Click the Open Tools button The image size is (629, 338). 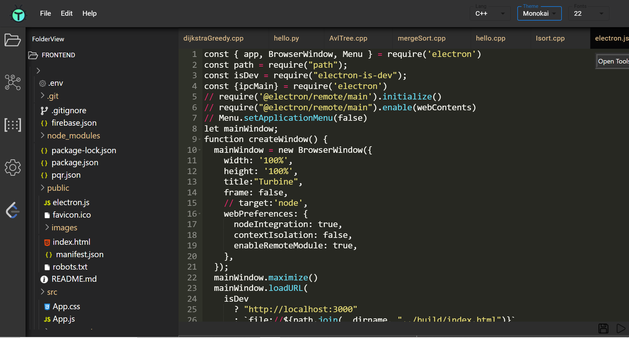612,62
